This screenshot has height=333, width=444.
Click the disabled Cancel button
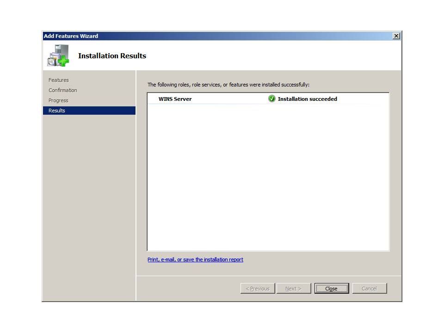pos(369,289)
